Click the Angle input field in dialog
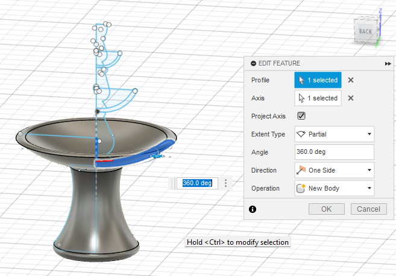 point(335,152)
